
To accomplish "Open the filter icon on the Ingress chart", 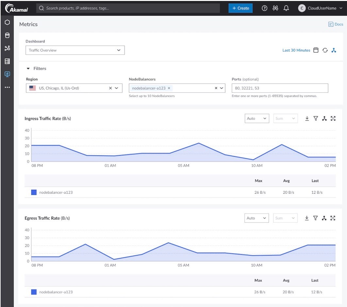I will (316, 119).
